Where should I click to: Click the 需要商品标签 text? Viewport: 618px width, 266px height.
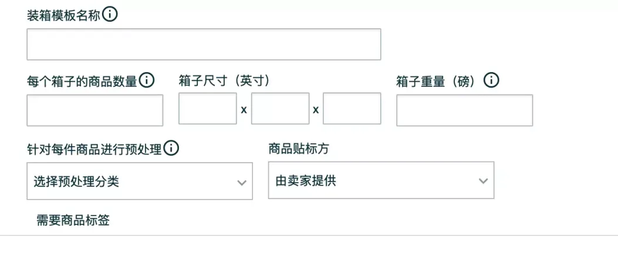(73, 221)
